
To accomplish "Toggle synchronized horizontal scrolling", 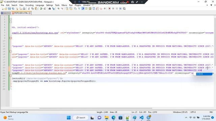I will 71,9.
